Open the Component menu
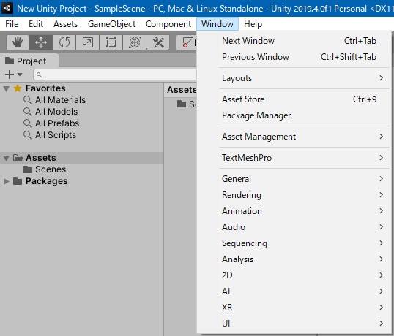The height and width of the screenshot is (336, 394). tap(168, 24)
